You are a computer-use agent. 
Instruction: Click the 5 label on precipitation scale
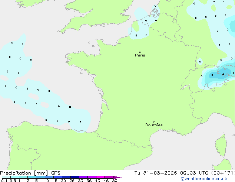(36, 181)
